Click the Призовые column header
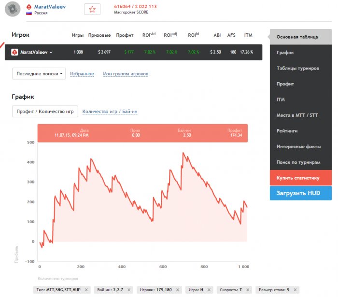 point(99,35)
